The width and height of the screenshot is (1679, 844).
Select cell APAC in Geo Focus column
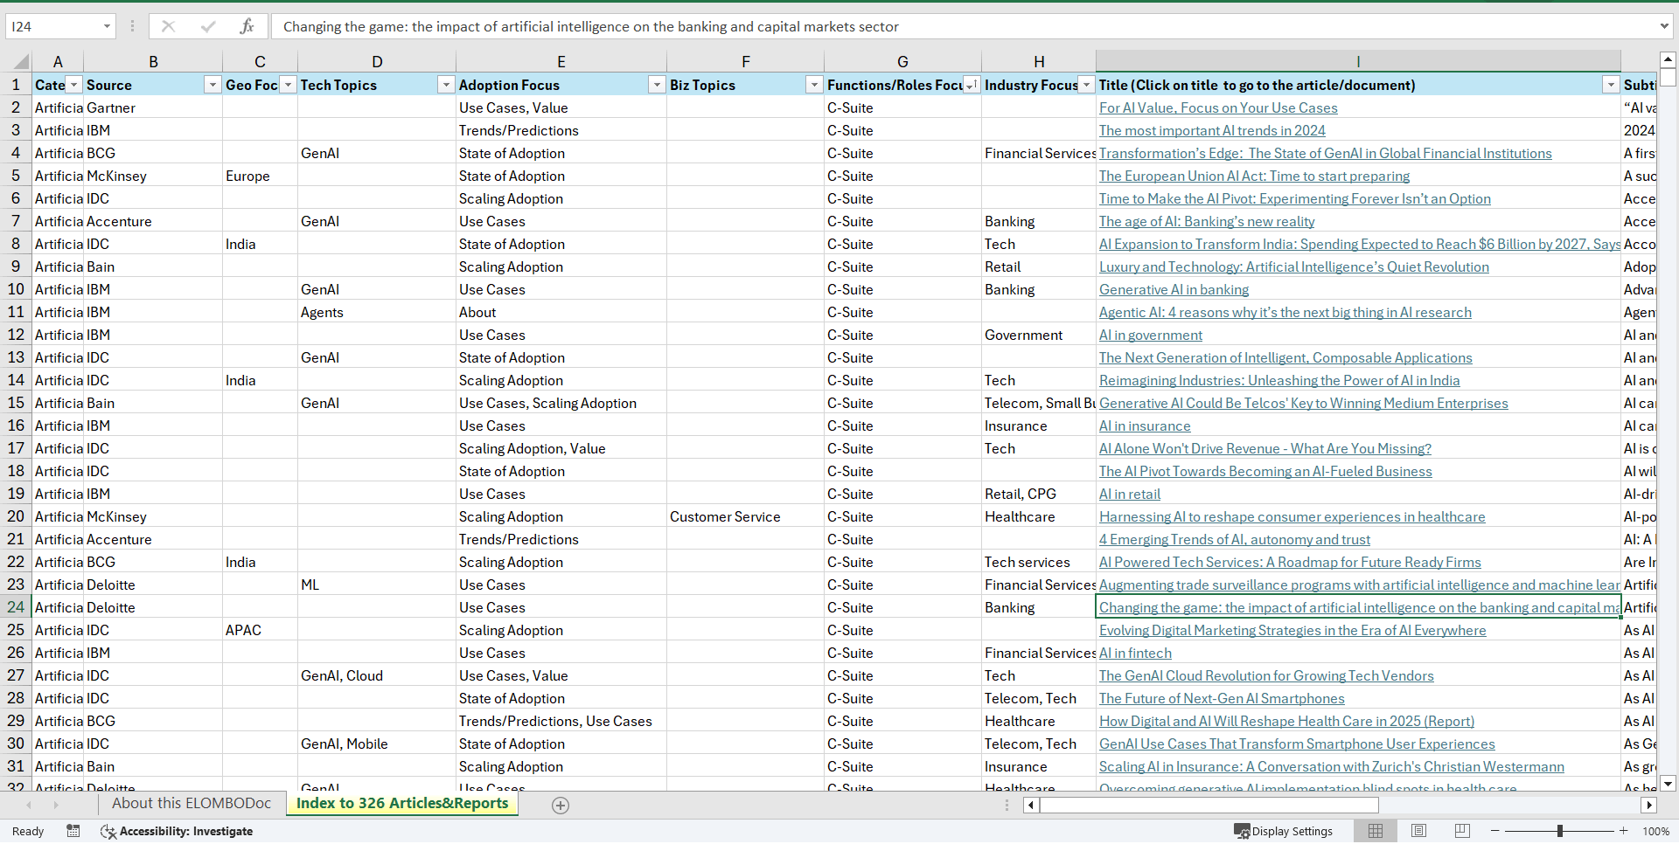pos(260,631)
